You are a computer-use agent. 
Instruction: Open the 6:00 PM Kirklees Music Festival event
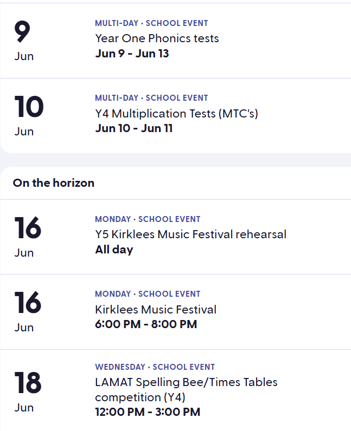point(156,309)
